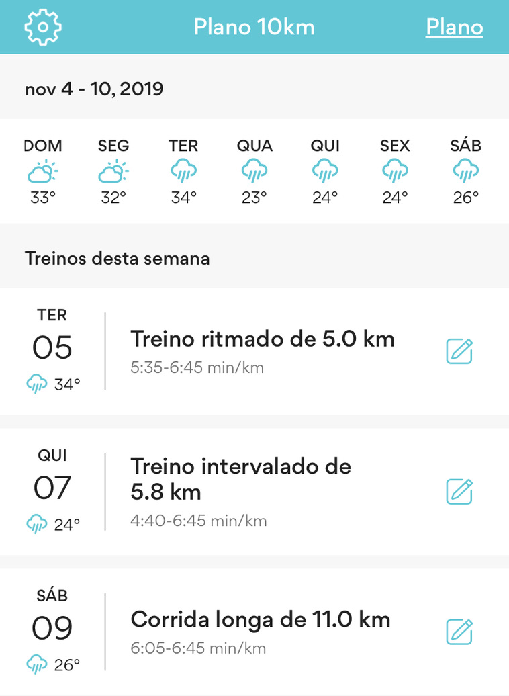The width and height of the screenshot is (509, 696).
Task: Tap the DOM partly sunny weather icon
Action: (x=42, y=171)
